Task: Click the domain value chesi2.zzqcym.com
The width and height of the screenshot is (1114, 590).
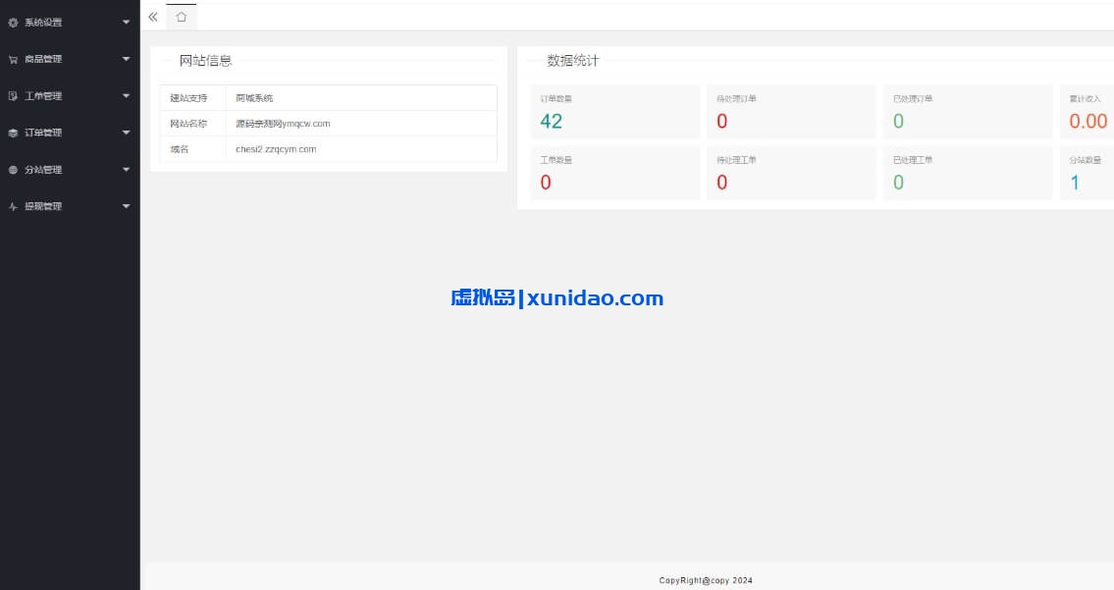Action: (276, 148)
